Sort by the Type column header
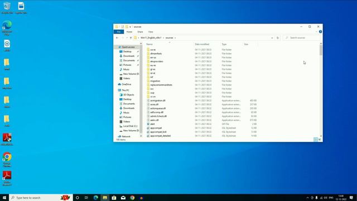Screen dimensions: 357x201 pyautogui.click(x=224, y=44)
